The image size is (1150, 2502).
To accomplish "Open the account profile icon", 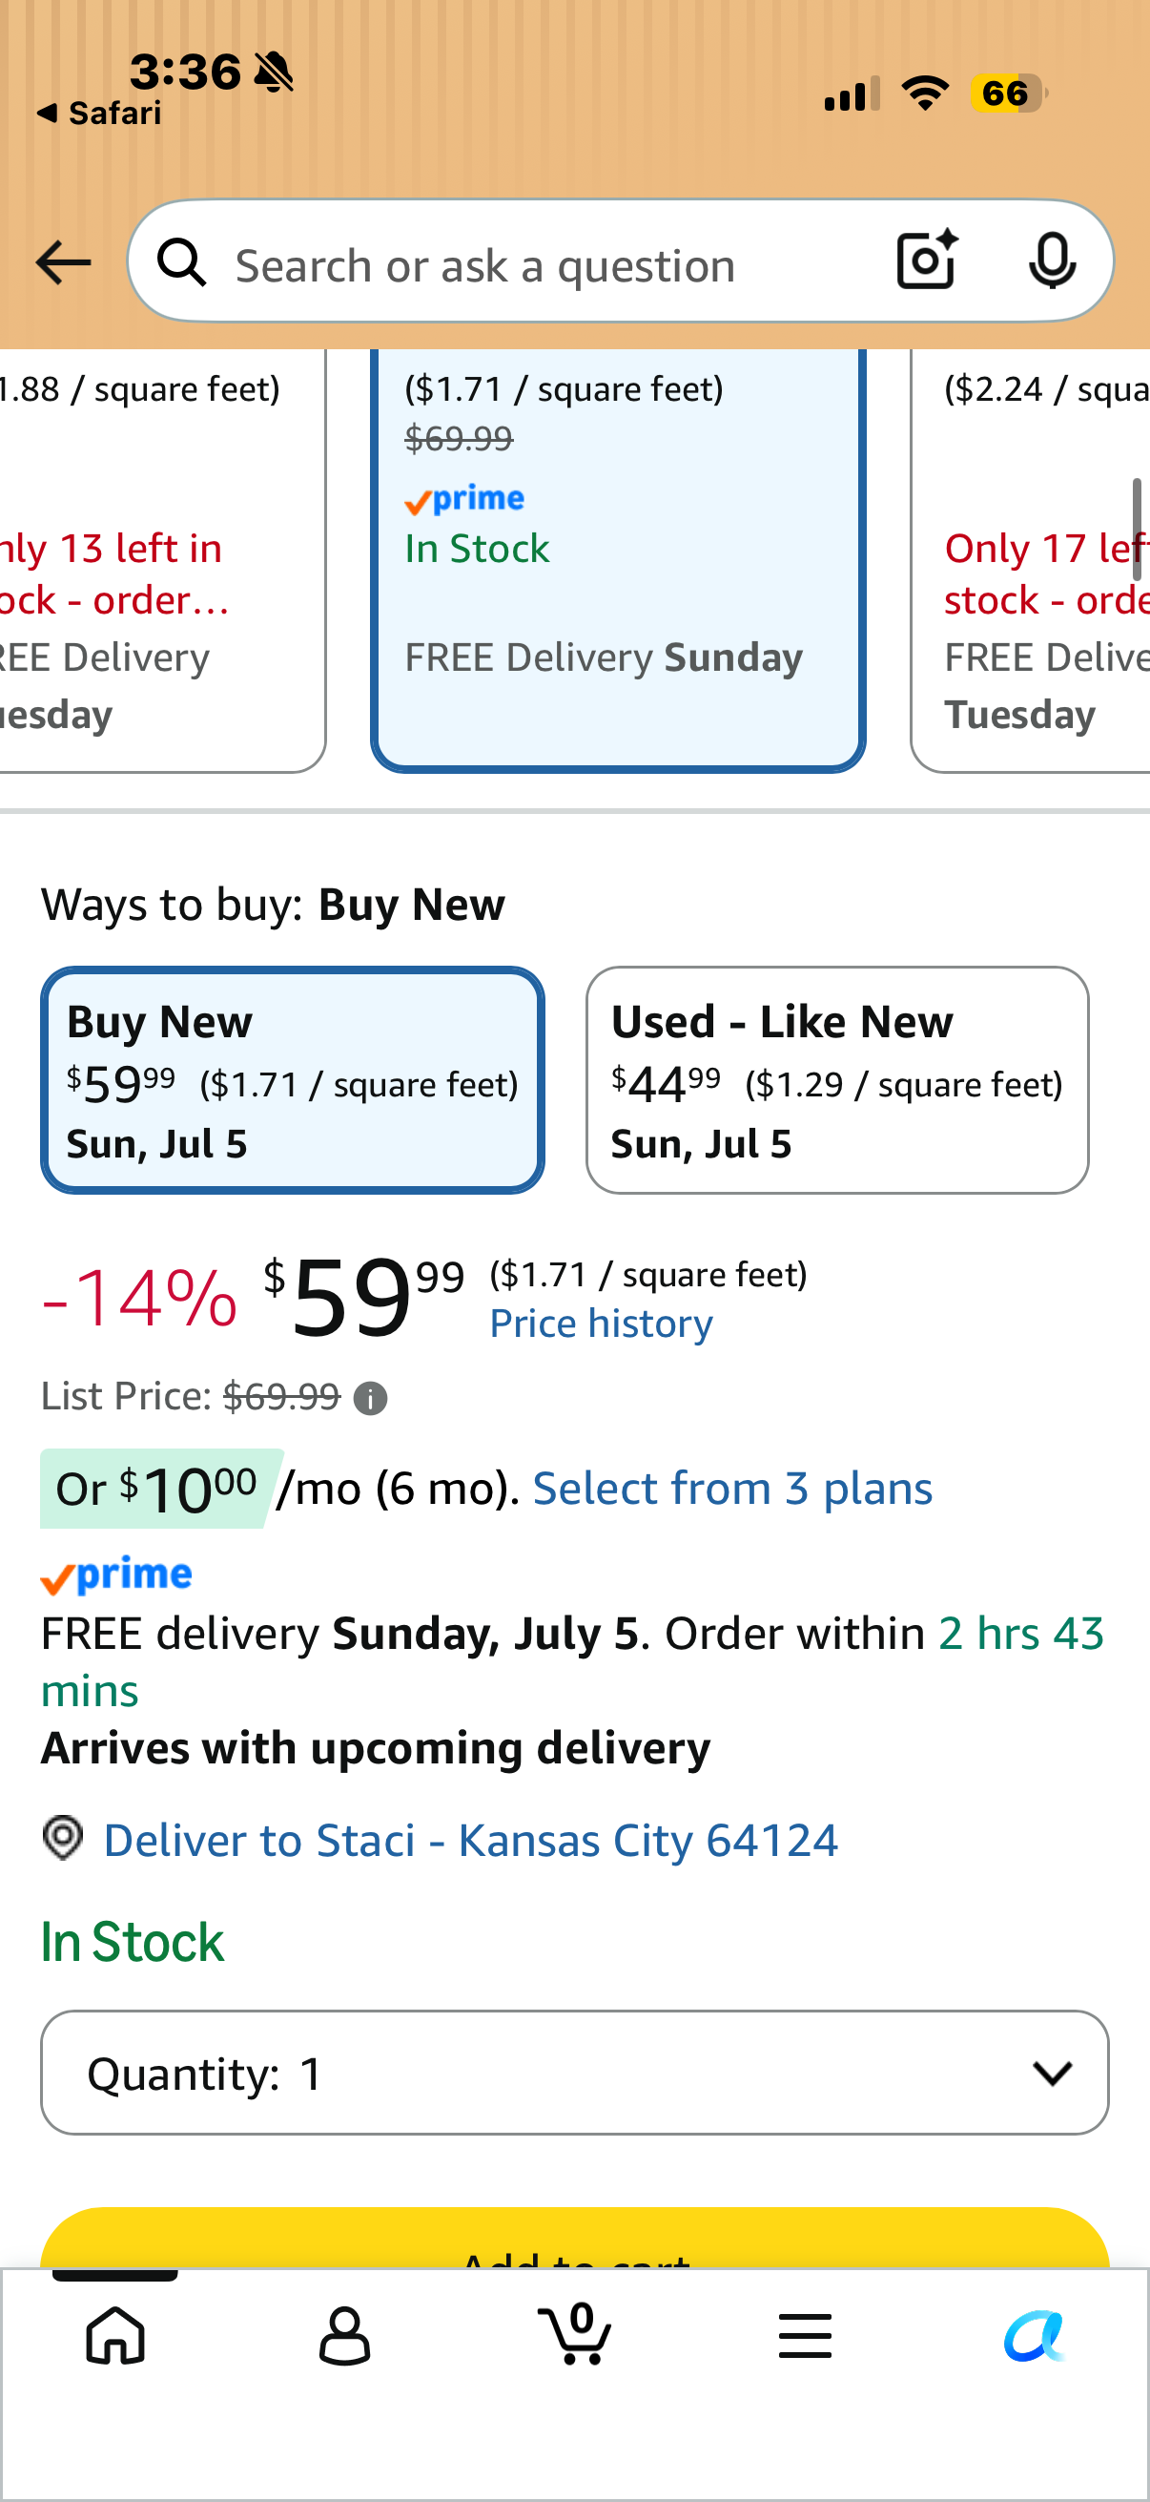I will point(344,2335).
